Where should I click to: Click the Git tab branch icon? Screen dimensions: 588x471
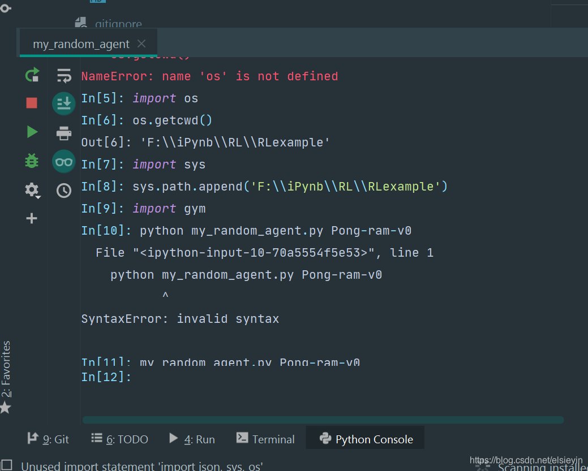33,438
